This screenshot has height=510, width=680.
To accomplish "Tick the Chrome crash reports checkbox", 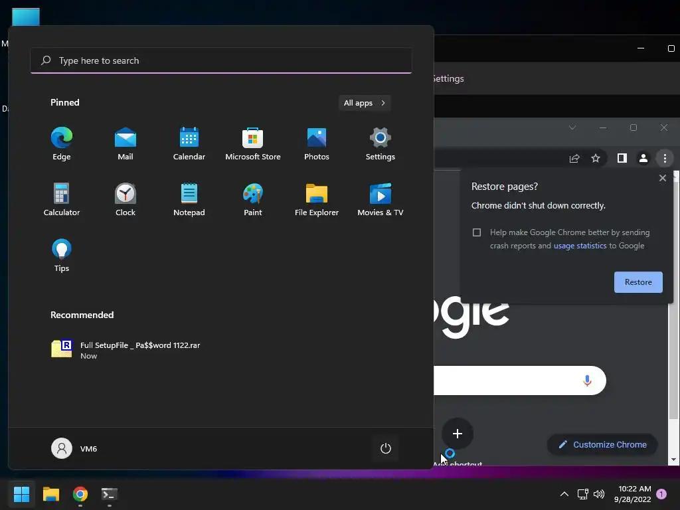I will [477, 232].
